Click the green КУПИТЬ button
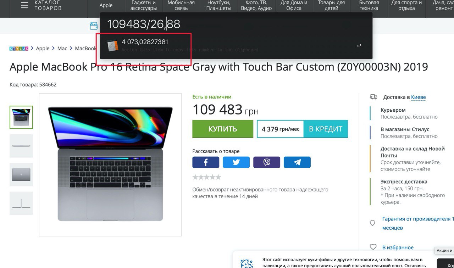 coord(223,129)
